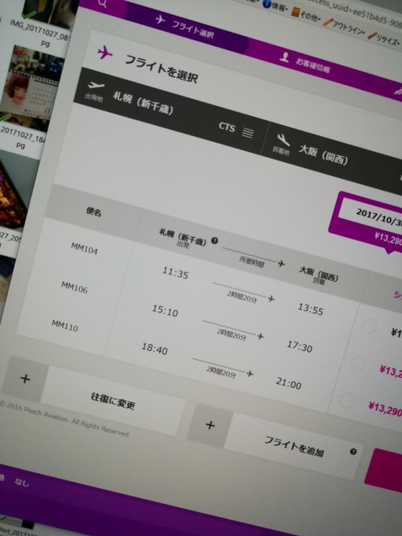The width and height of the screenshot is (402, 536).
Task: Click departure time 18:40
Action: point(155,348)
